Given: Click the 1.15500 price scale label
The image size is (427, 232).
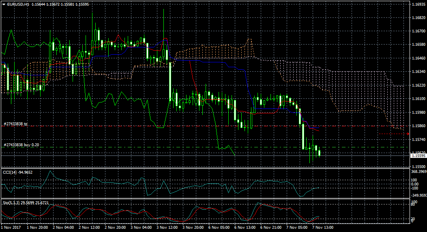Looking at the screenshot, I should click(x=418, y=166).
